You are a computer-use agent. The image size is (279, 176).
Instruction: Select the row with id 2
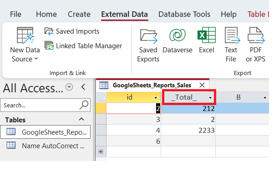tap(101, 108)
